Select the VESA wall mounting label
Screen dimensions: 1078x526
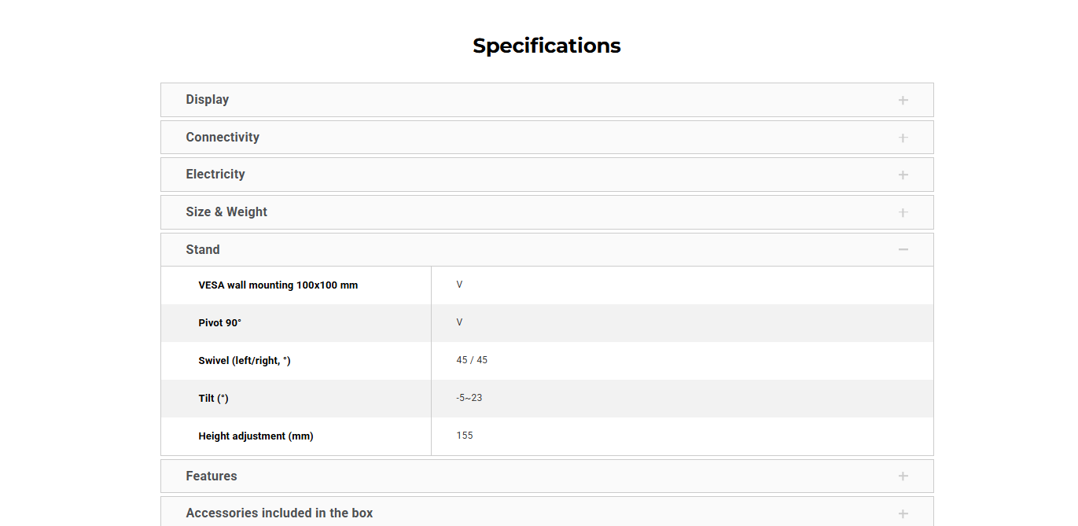[x=278, y=285]
